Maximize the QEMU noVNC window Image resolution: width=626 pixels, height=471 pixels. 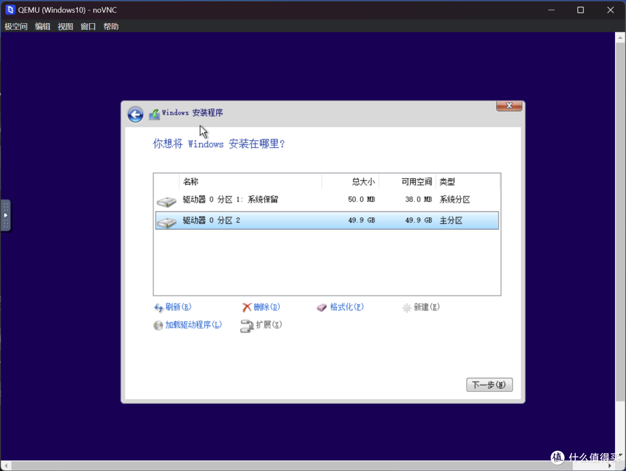coord(580,10)
